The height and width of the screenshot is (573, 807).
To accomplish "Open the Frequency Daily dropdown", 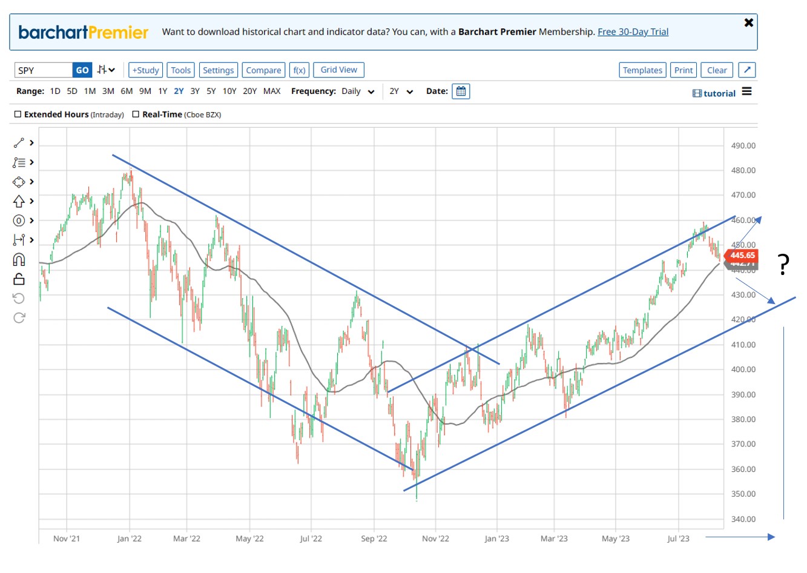I will click(x=358, y=91).
